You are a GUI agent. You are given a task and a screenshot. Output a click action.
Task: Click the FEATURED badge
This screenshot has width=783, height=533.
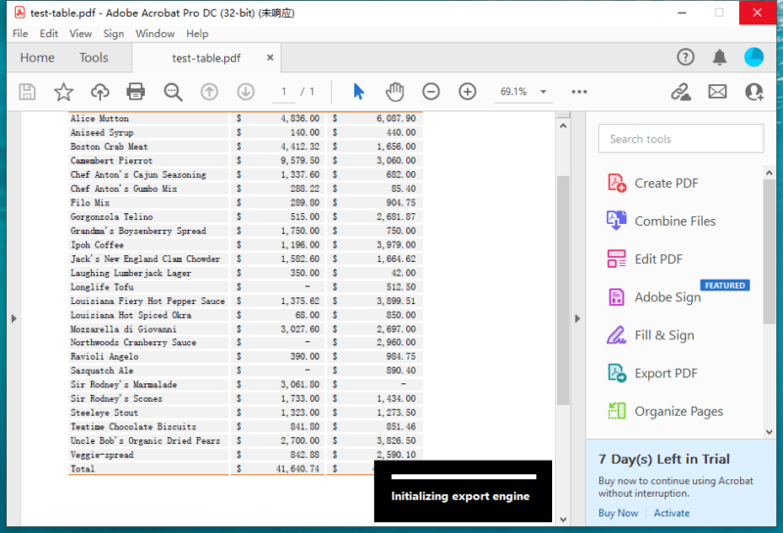coord(724,286)
